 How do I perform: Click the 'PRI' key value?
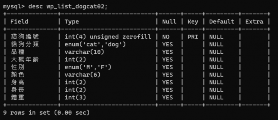[x=192, y=37]
